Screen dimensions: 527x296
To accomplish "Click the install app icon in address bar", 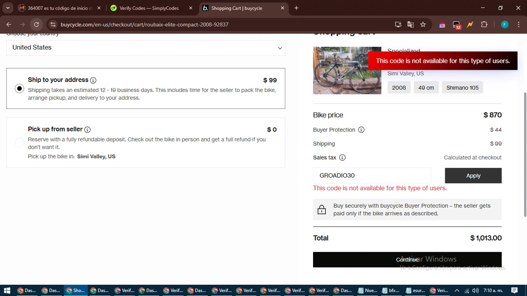I will coord(398,24).
